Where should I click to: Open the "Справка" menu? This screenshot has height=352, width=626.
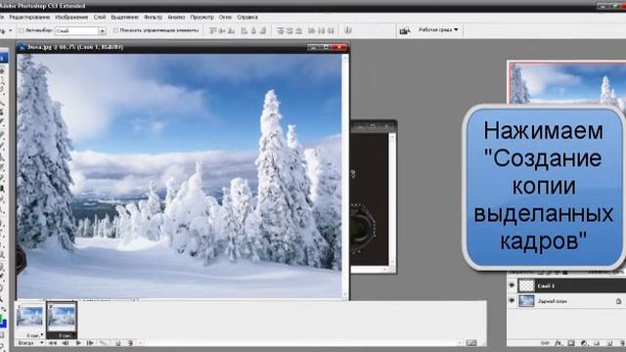click(x=247, y=18)
